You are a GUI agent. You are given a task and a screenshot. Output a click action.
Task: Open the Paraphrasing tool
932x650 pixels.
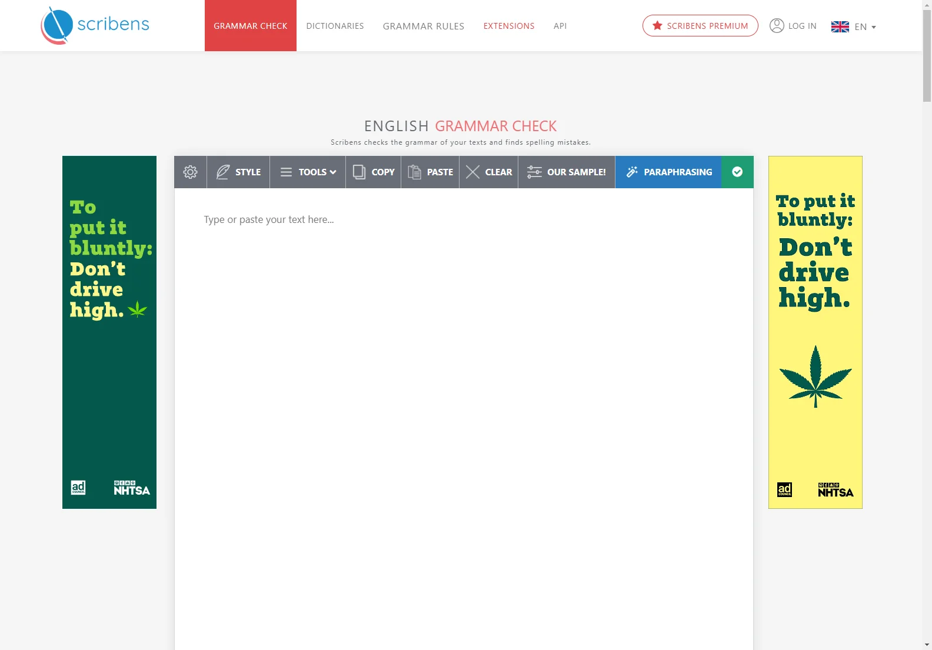click(668, 172)
